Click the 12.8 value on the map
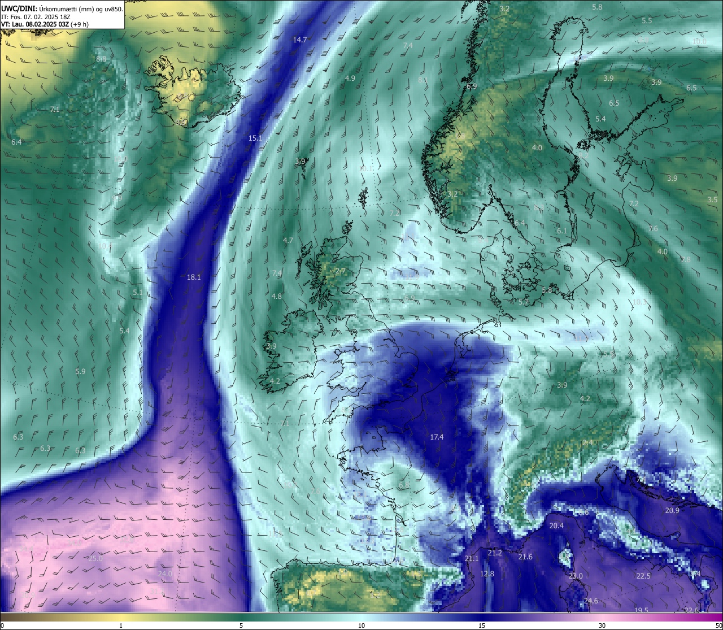723x630 pixels. [x=487, y=573]
